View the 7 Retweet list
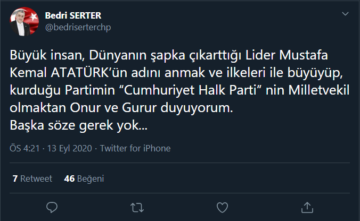The height and width of the screenshot is (221, 360). tap(32, 178)
